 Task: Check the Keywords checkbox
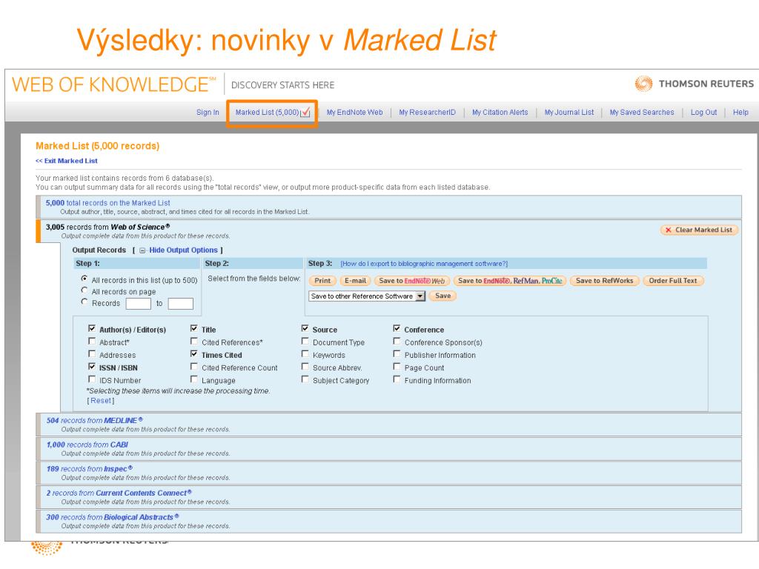point(305,353)
